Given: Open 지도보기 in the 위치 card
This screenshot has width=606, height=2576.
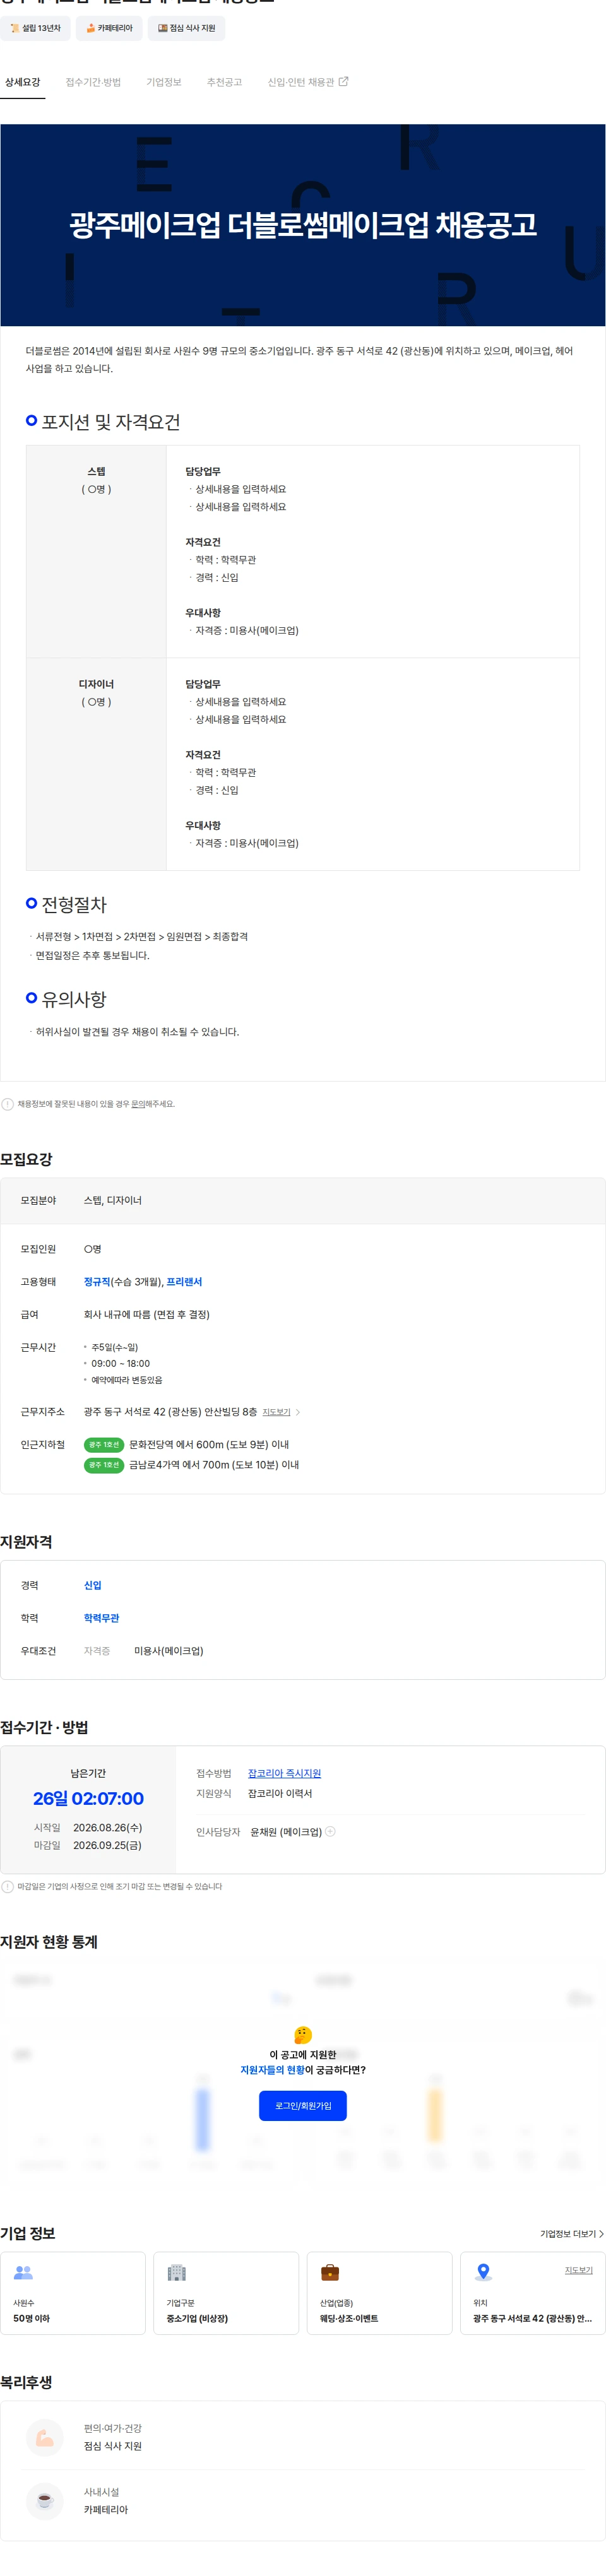Looking at the screenshot, I should tap(578, 2270).
